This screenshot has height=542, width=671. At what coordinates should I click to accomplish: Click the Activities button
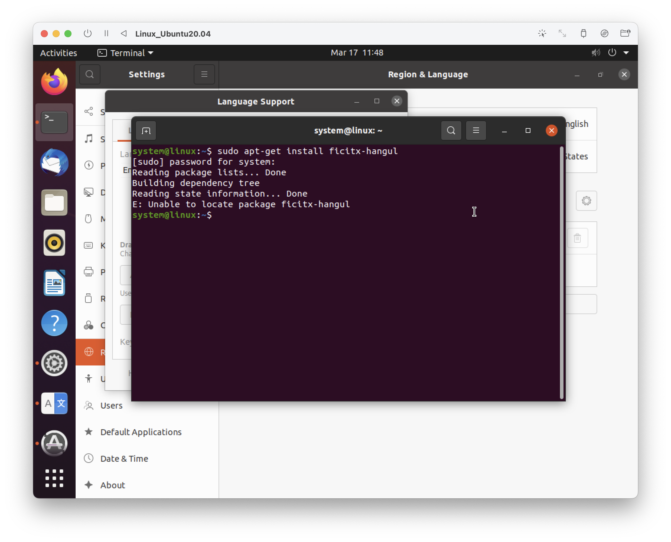pos(58,53)
